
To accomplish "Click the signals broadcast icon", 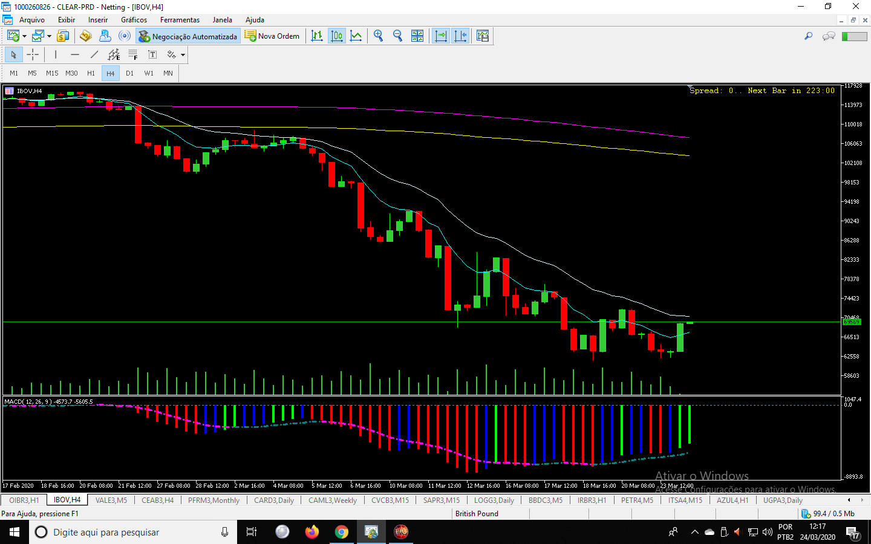I will click(x=125, y=36).
